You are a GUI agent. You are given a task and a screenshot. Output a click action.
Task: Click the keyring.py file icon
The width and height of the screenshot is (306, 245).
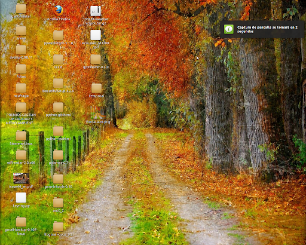click(x=21, y=198)
